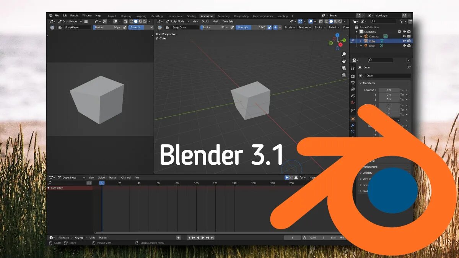Click the Light object icon in the outliner
This screenshot has width=459, height=258.
pos(366,46)
